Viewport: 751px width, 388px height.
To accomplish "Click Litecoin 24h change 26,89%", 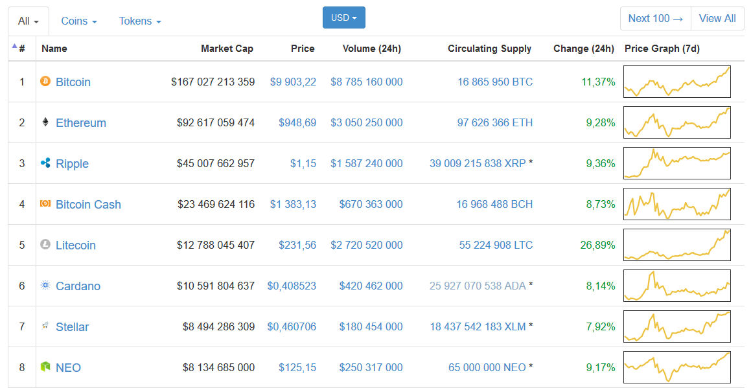I will pyautogui.click(x=597, y=245).
